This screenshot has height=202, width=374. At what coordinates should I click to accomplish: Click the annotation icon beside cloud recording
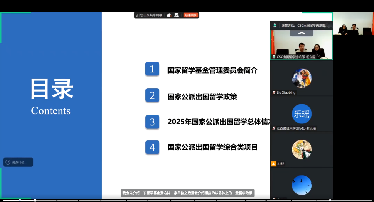[177, 15]
